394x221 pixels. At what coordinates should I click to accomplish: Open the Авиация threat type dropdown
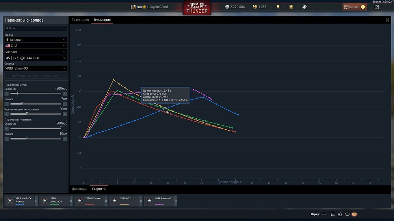pos(36,40)
